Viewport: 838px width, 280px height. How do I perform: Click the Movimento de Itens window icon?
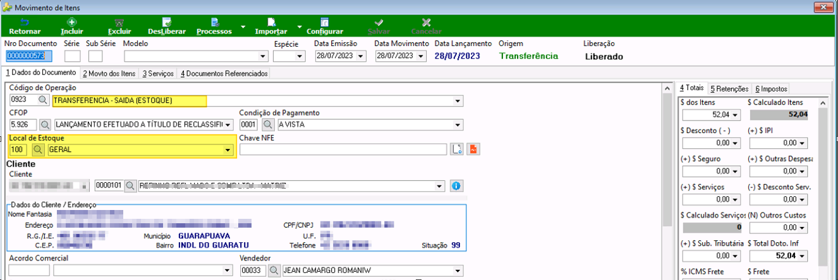pyautogui.click(x=6, y=7)
